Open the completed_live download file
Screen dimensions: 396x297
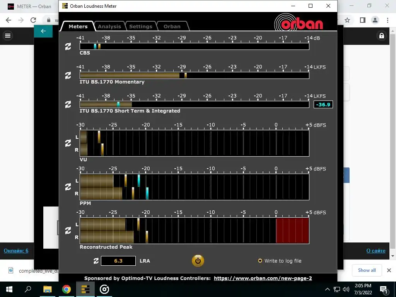click(33, 271)
